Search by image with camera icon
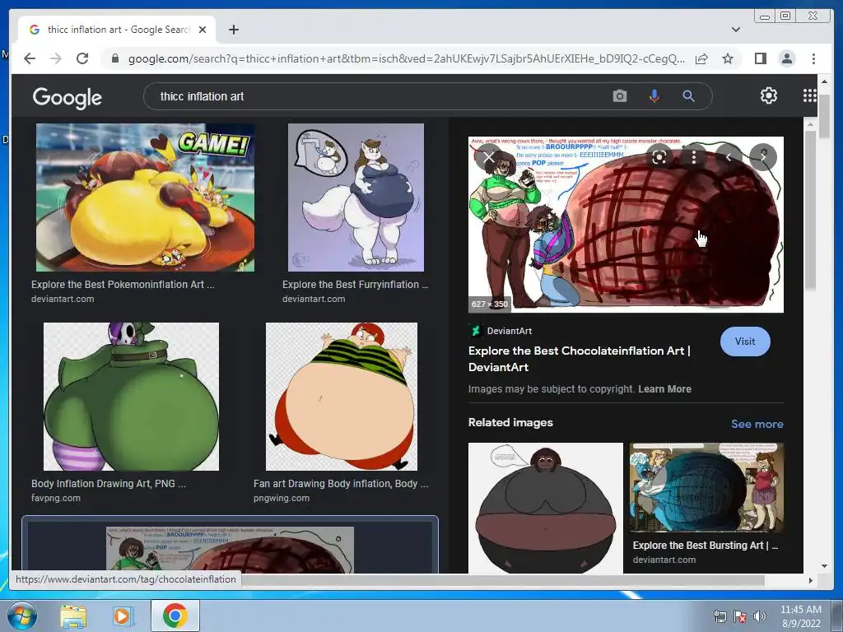The height and width of the screenshot is (632, 843). pos(619,96)
